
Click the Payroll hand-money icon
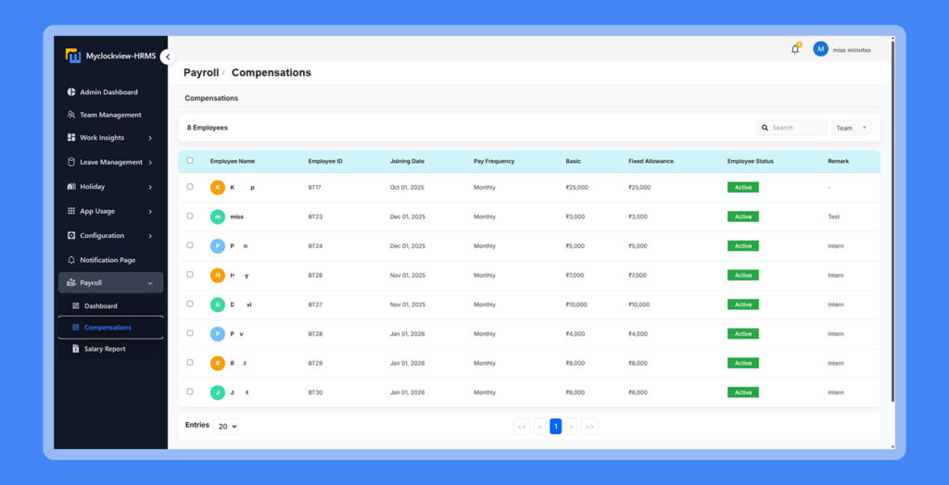click(x=71, y=282)
